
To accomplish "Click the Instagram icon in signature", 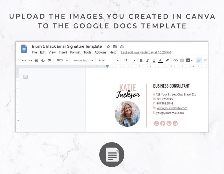I will click(156, 123).
